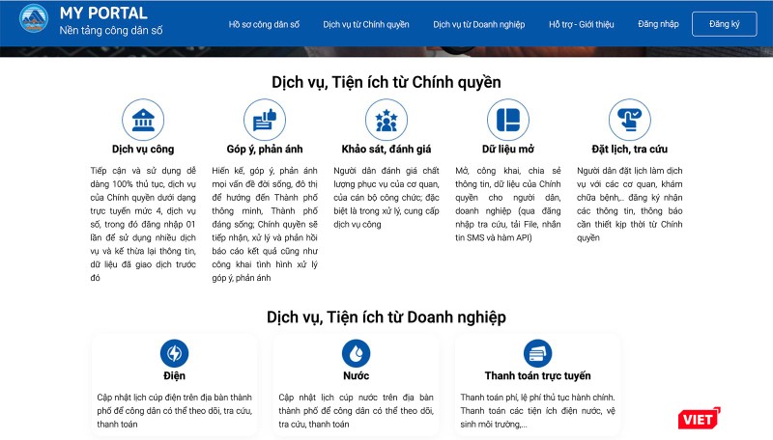The height and width of the screenshot is (440, 773).
Task: Click the Đăng nhập link
Action: click(x=658, y=24)
